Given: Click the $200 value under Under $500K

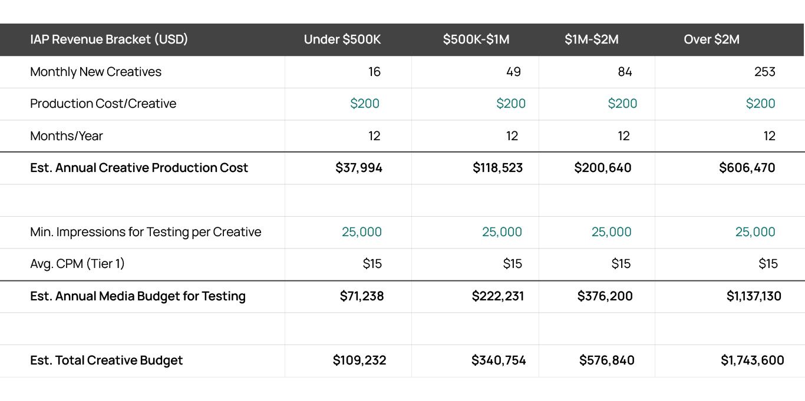Looking at the screenshot, I should coord(365,104).
